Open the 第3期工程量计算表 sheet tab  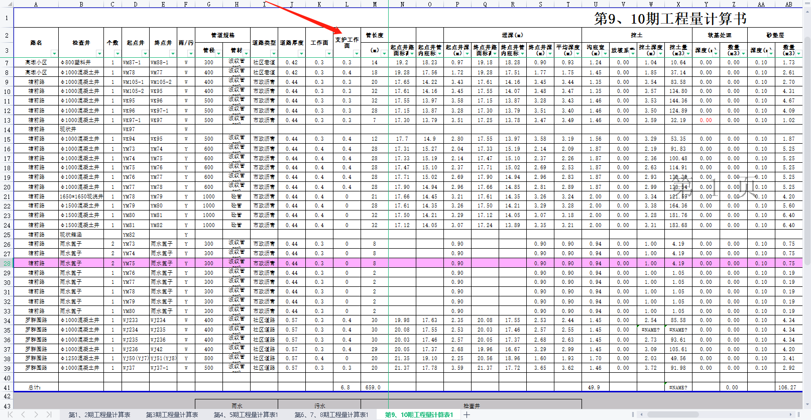coord(172,414)
